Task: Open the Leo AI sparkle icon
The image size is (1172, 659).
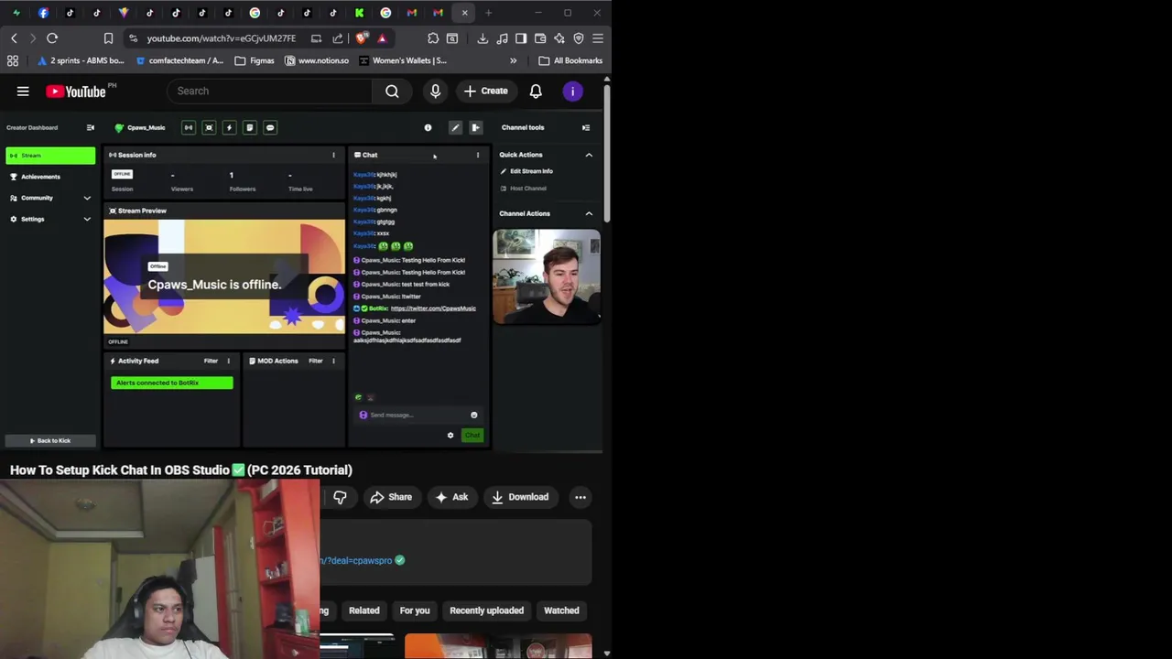Action: click(559, 38)
